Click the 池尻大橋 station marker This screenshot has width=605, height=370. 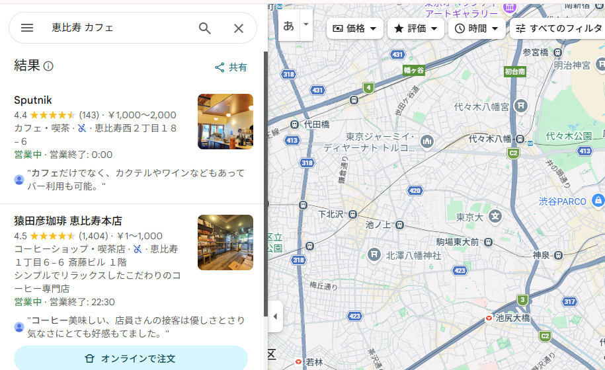tap(489, 318)
